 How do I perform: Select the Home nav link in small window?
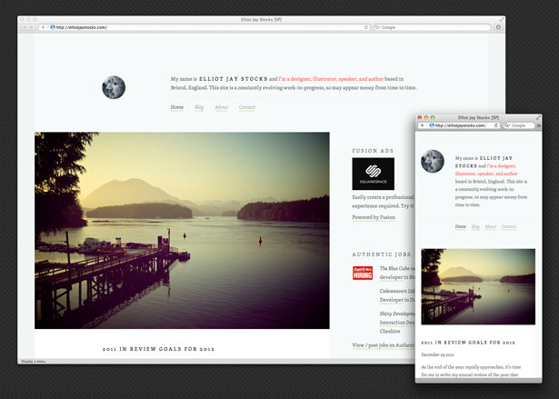(461, 226)
